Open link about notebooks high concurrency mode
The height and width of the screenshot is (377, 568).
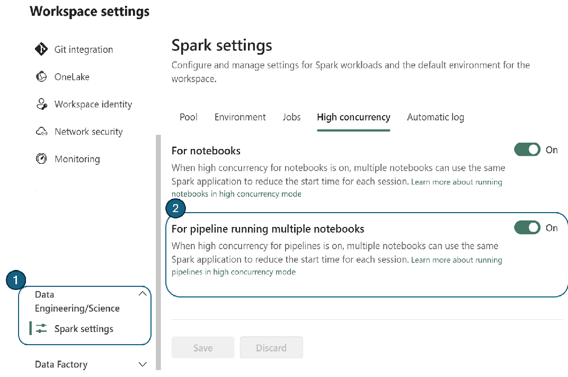(337, 188)
